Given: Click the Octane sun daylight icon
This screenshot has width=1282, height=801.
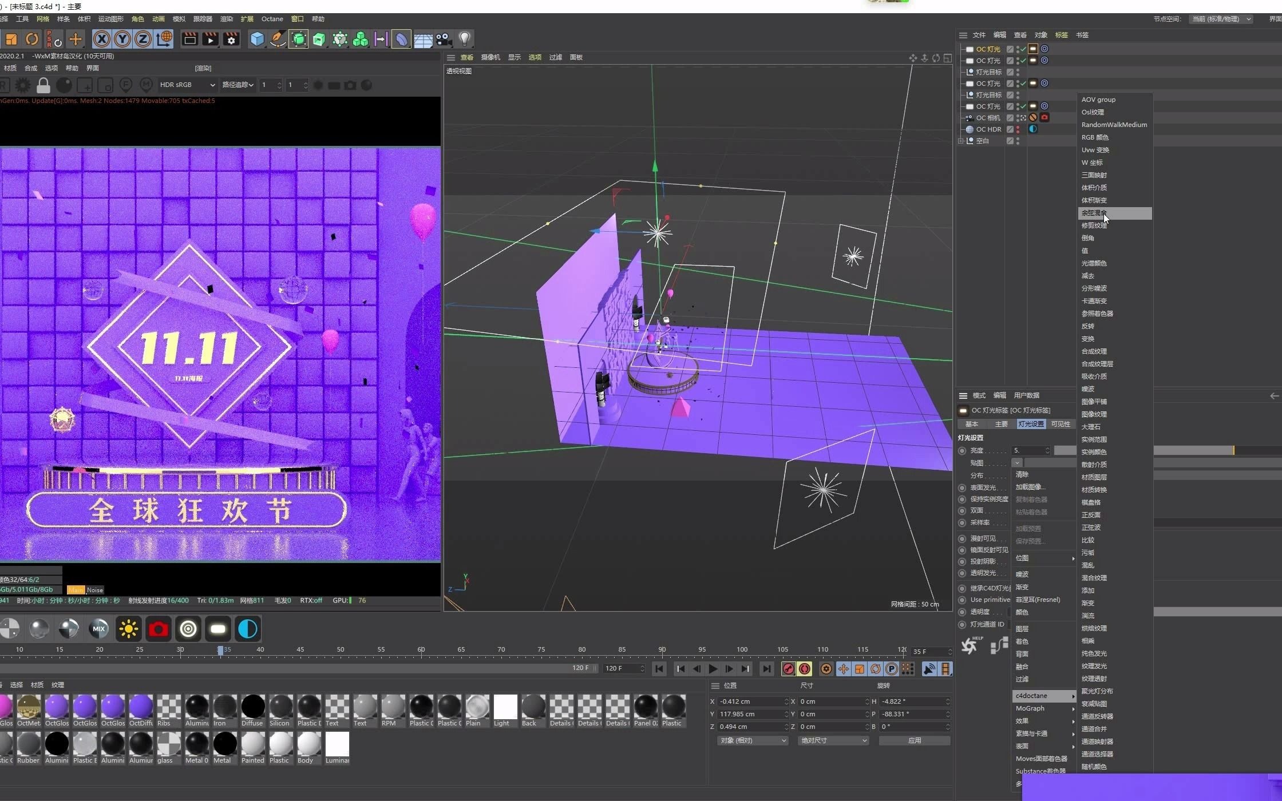Looking at the screenshot, I should [x=129, y=629].
